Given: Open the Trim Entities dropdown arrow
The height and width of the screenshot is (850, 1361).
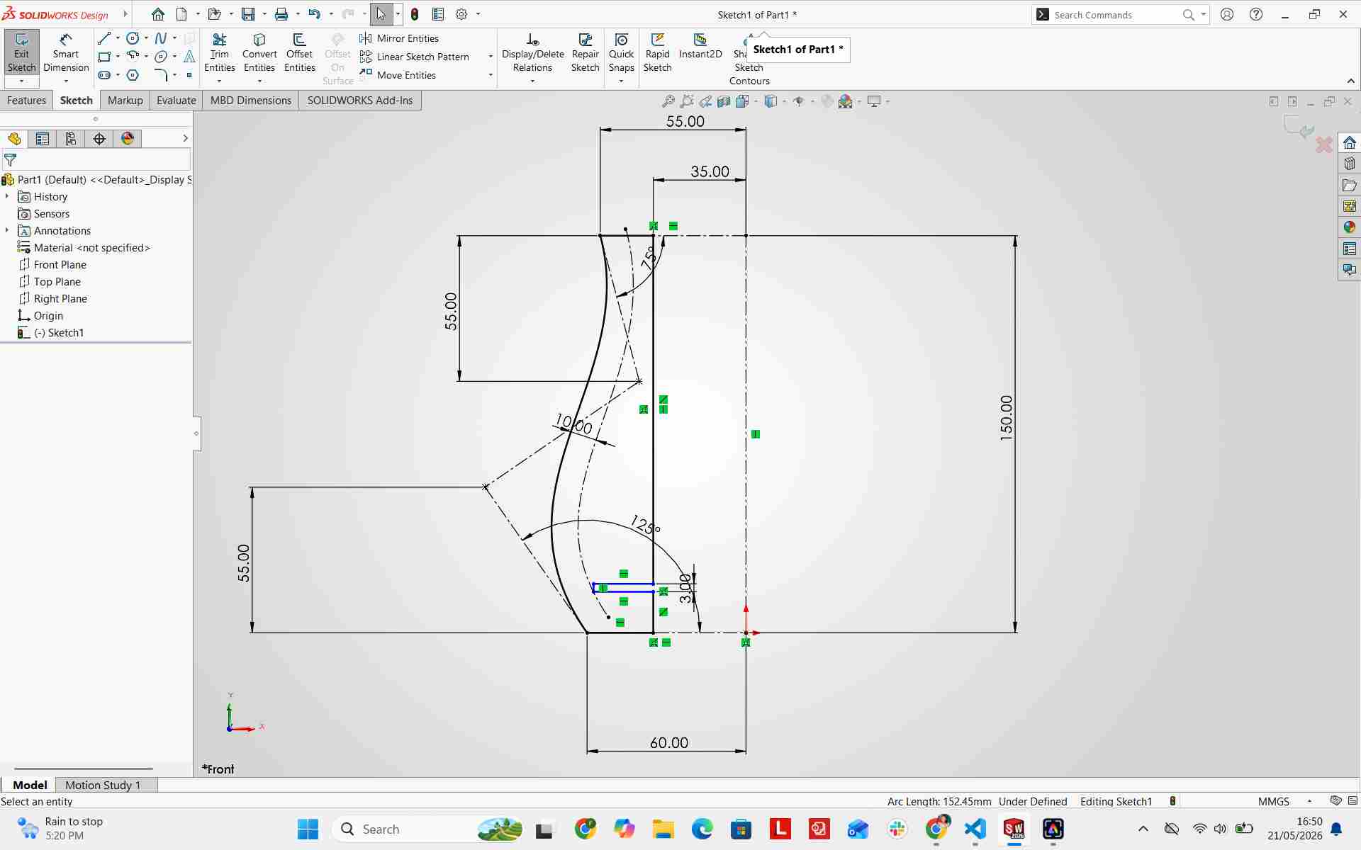Looking at the screenshot, I should [220, 81].
